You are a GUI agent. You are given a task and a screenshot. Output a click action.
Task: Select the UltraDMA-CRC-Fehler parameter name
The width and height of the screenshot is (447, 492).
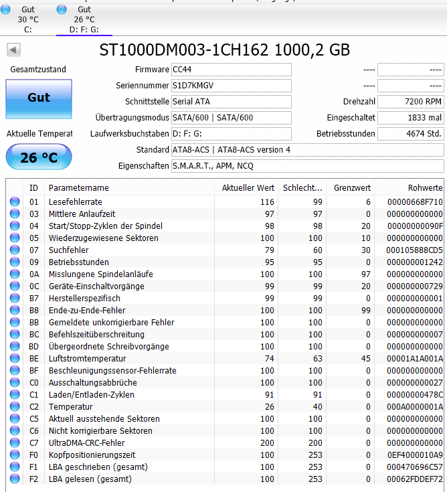click(86, 442)
